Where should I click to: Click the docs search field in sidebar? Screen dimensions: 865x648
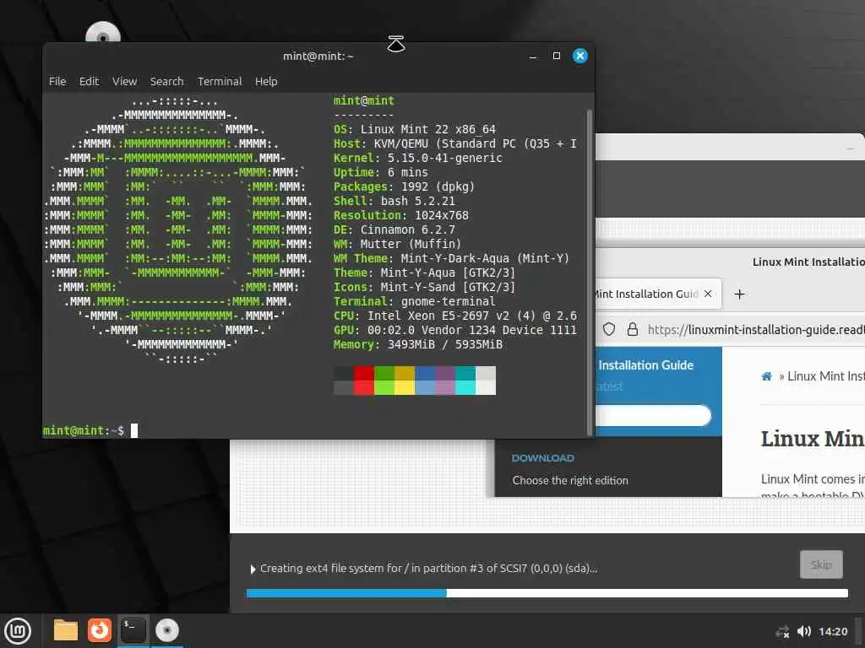pos(654,415)
